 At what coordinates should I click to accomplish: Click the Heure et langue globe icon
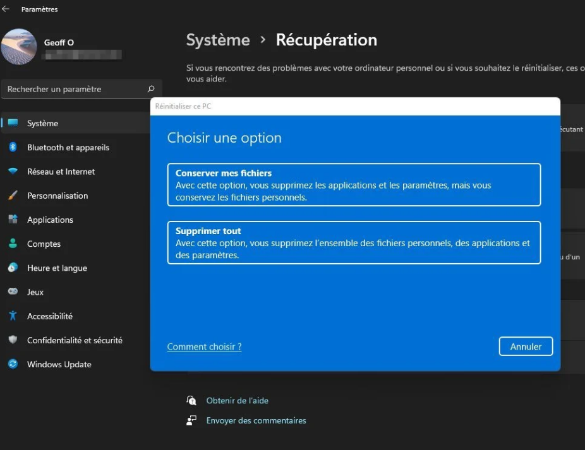13,268
